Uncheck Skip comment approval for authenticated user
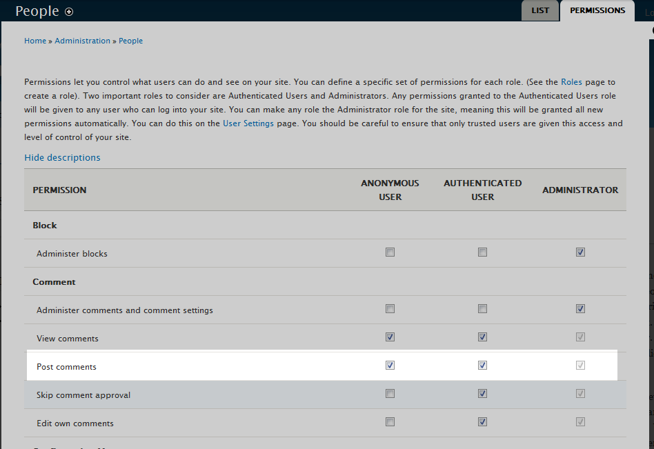Screen dimensions: 654x449 (482, 394)
